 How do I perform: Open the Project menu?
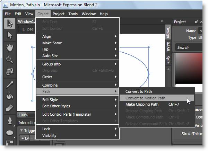tap(59, 14)
